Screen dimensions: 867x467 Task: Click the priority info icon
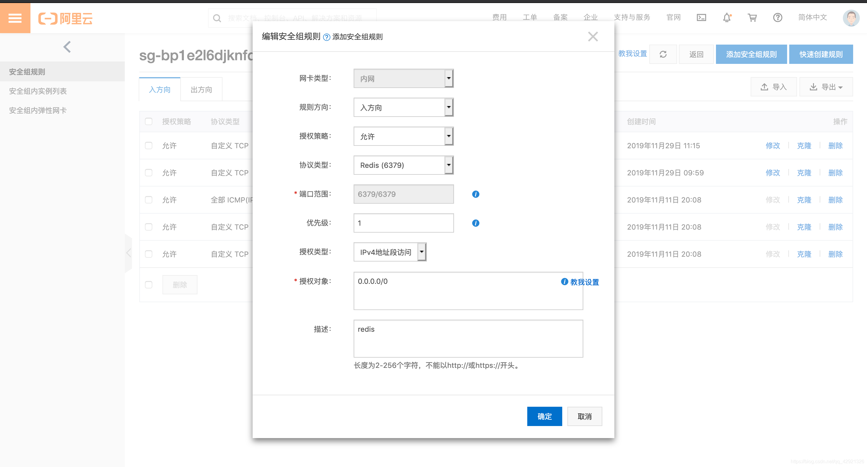click(475, 223)
